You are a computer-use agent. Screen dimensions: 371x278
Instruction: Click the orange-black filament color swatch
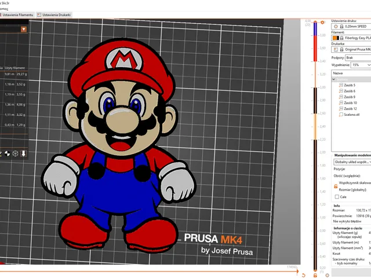coord(336,38)
